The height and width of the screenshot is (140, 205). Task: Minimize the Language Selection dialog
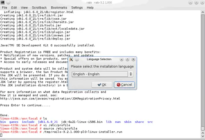tap(122, 60)
